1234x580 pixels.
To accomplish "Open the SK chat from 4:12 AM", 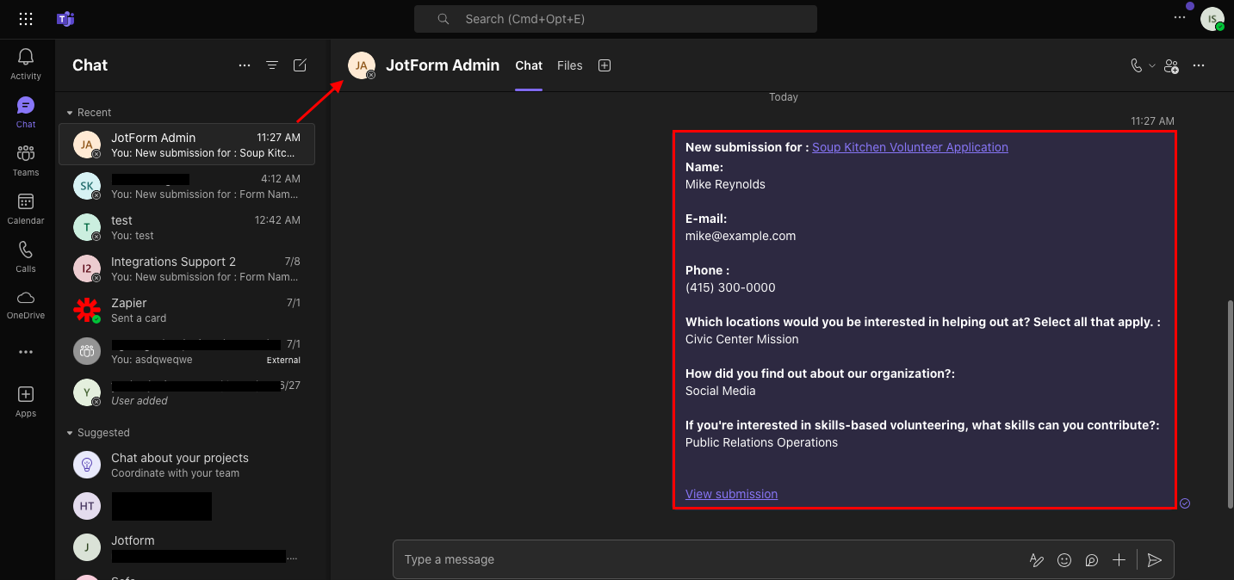I will (187, 186).
